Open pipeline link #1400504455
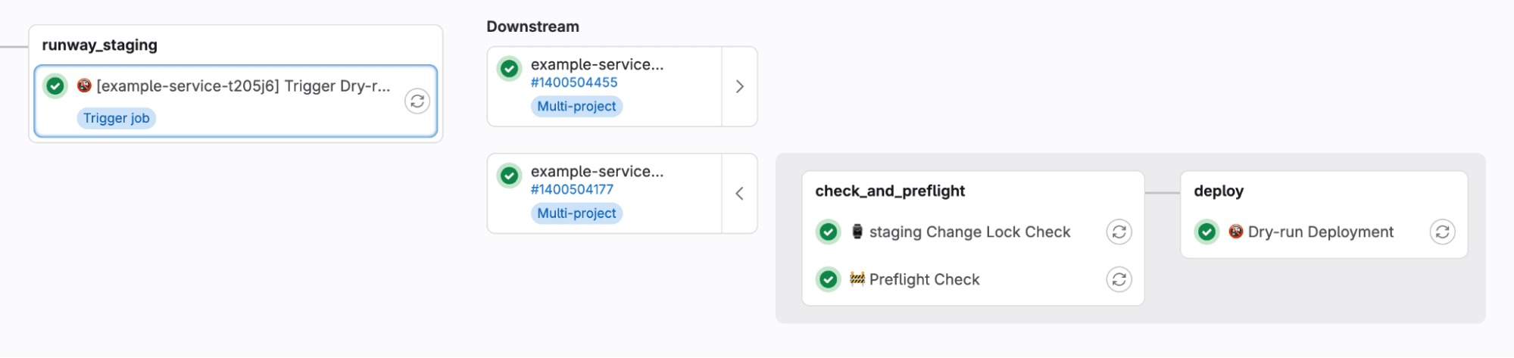This screenshot has height=358, width=1514. click(574, 82)
